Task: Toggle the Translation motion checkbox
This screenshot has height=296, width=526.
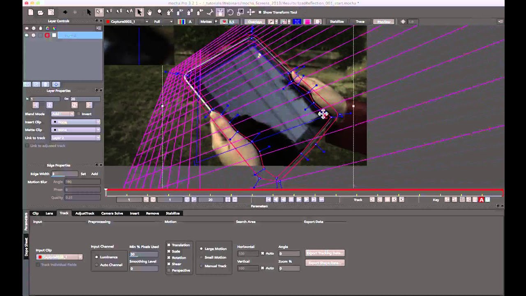Action: (169, 245)
